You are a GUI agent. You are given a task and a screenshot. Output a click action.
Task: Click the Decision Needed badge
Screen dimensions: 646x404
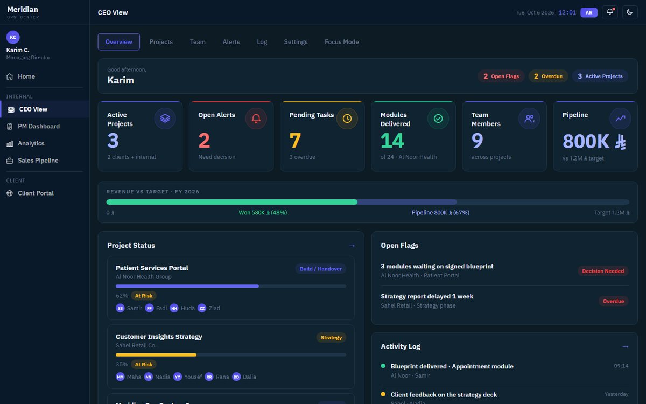tap(603, 271)
